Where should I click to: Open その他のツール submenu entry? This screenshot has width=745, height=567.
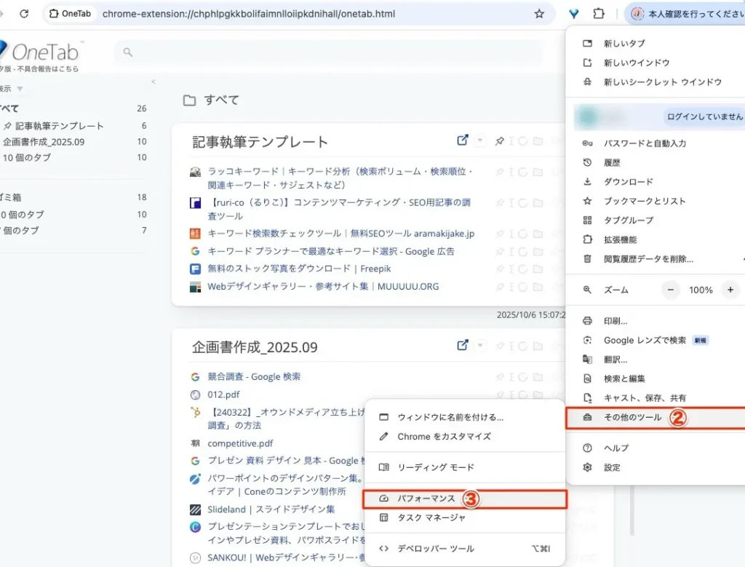(656, 418)
